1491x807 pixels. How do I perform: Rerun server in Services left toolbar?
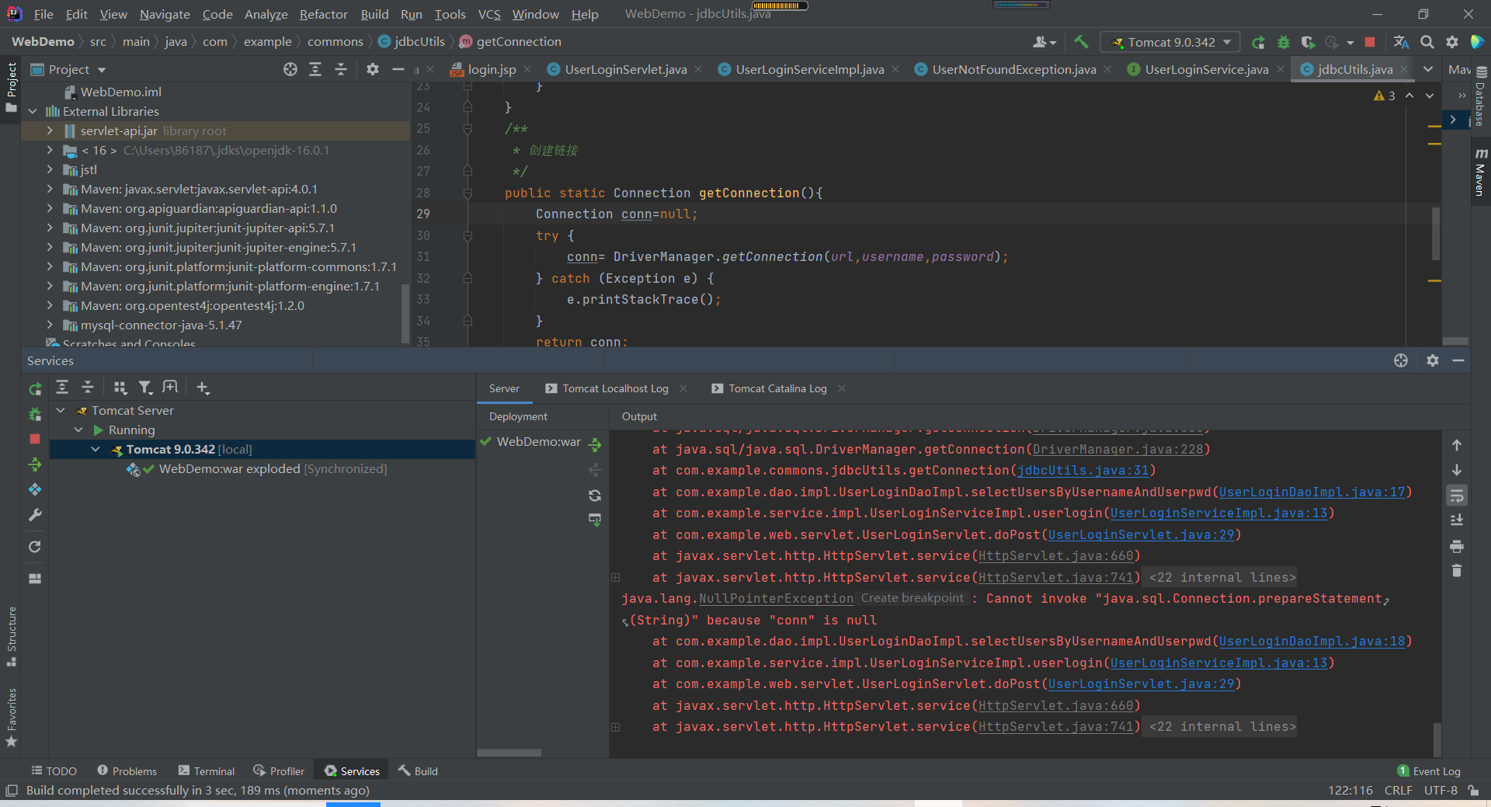pos(35,388)
